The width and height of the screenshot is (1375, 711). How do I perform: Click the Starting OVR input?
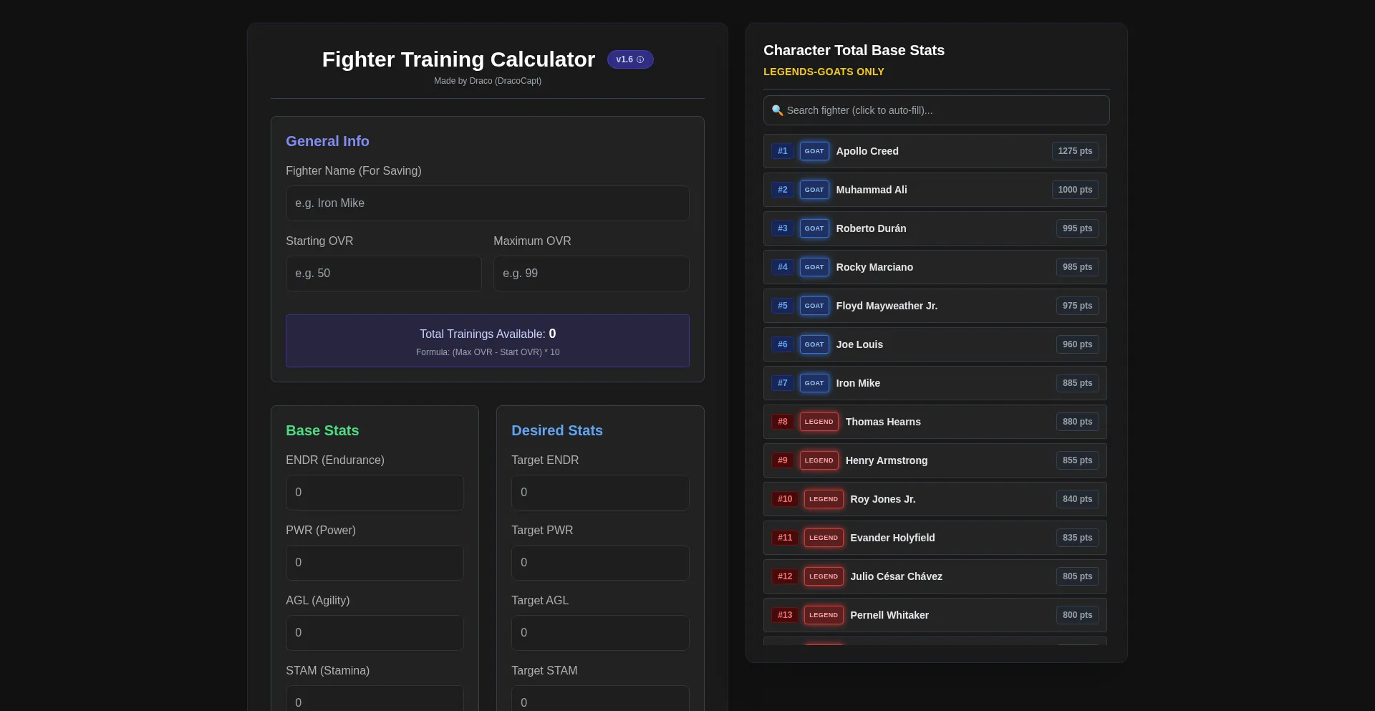tap(384, 274)
